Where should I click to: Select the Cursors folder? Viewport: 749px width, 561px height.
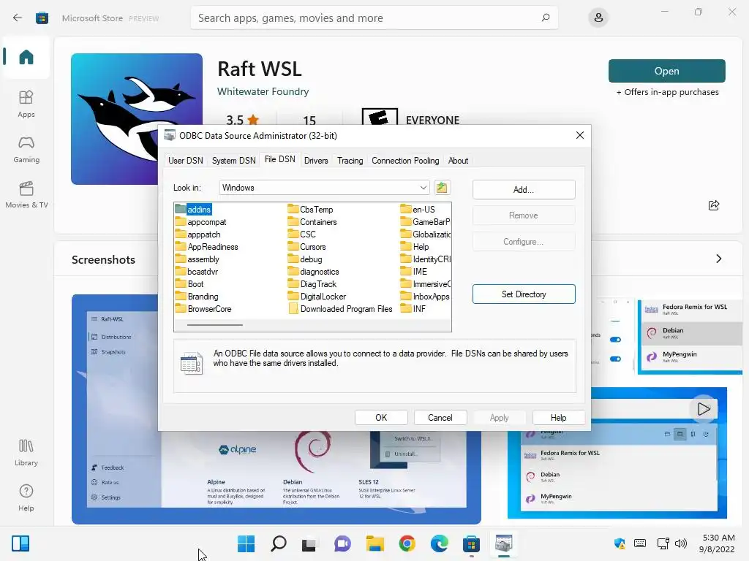point(306,247)
